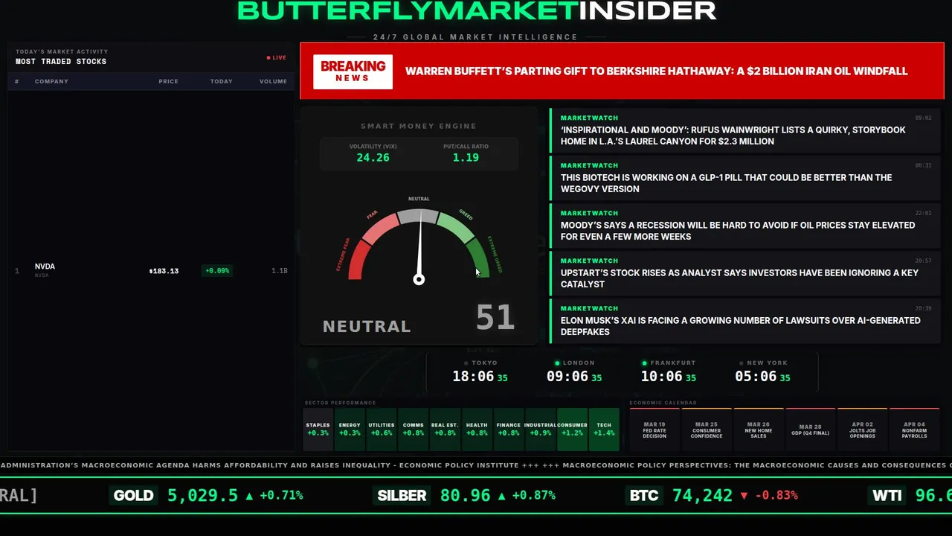Screen dimensions: 952x536
Task: Open Moody's recession oil prices article
Action: pos(745,226)
